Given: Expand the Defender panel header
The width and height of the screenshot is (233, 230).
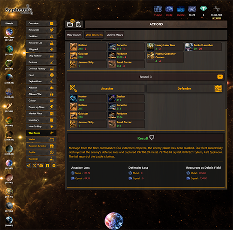Looking at the screenshot, I should [x=185, y=89].
